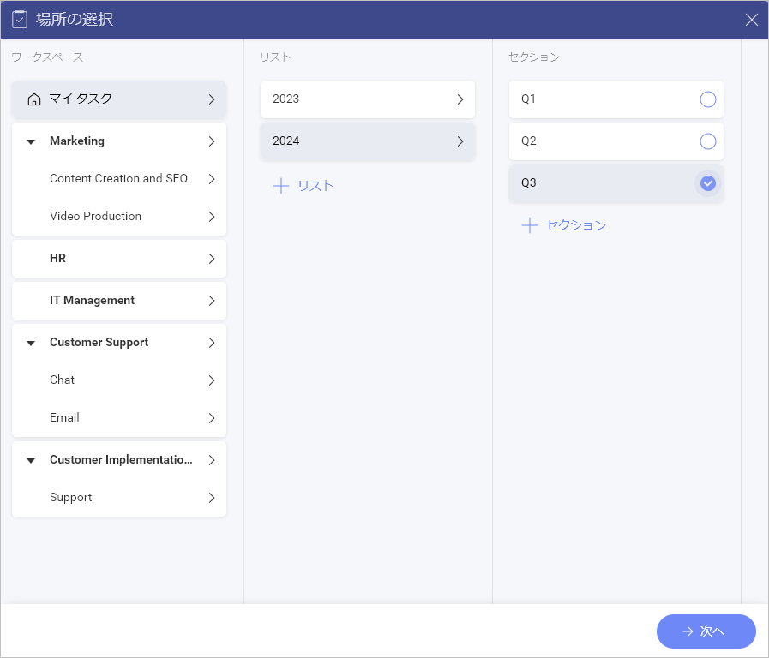Click the plus icon next to リスト
This screenshot has height=658, width=769.
(x=281, y=186)
